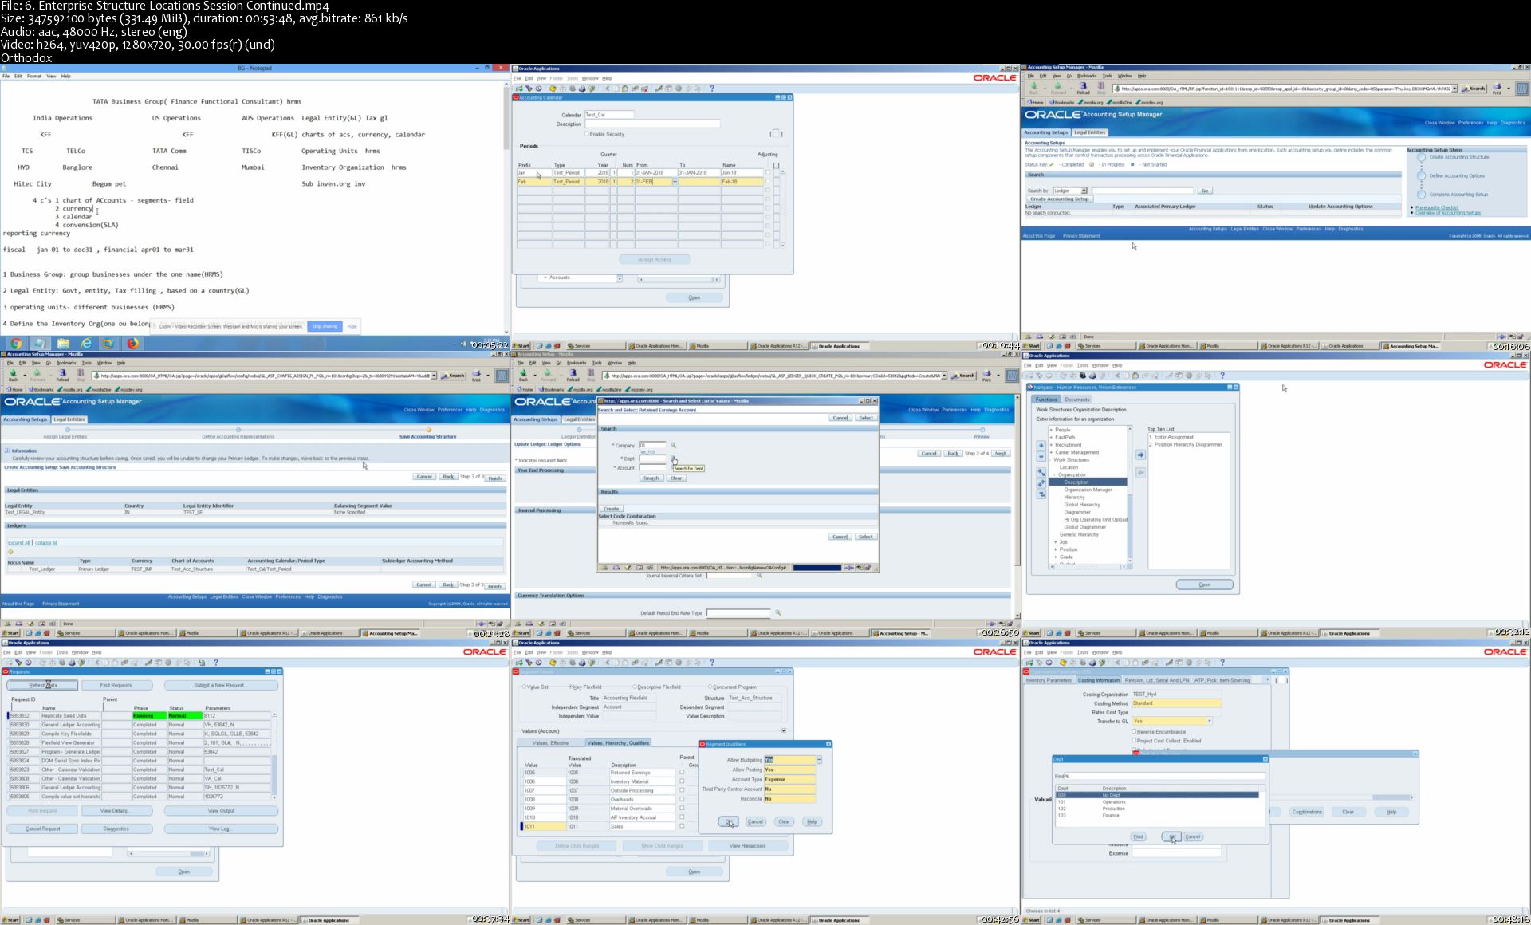Click the Requests list vertical scrollbar
Screen dimensions: 1531x925
(274, 755)
